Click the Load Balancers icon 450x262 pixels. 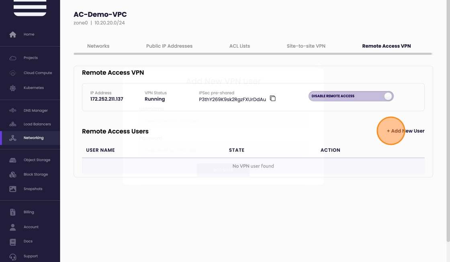(x=13, y=124)
